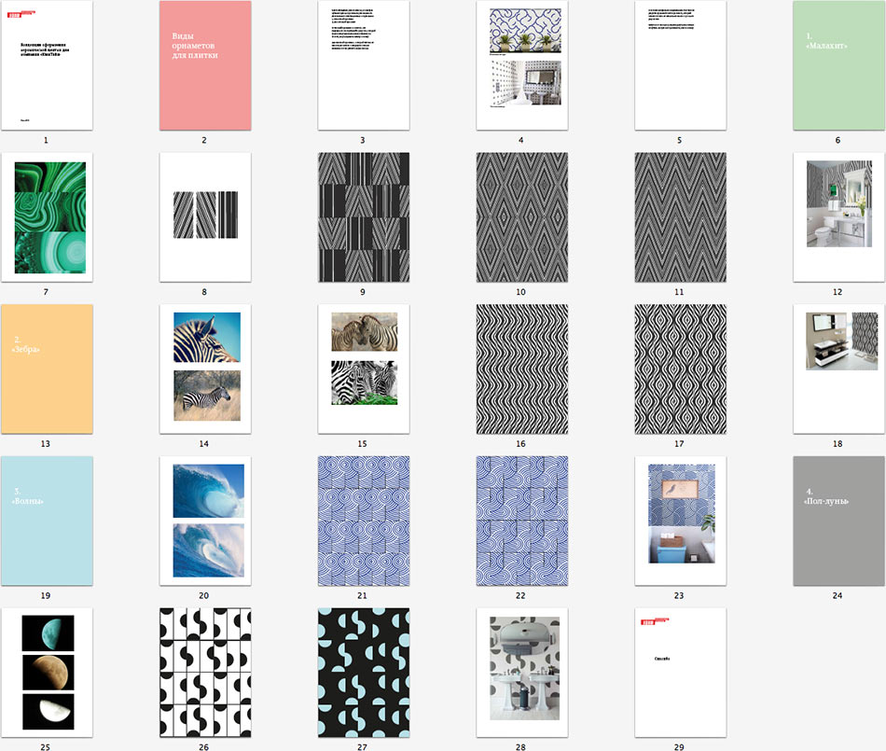Select the final 'Спасибо' page 29
This screenshot has height=751, width=886.
[x=680, y=673]
